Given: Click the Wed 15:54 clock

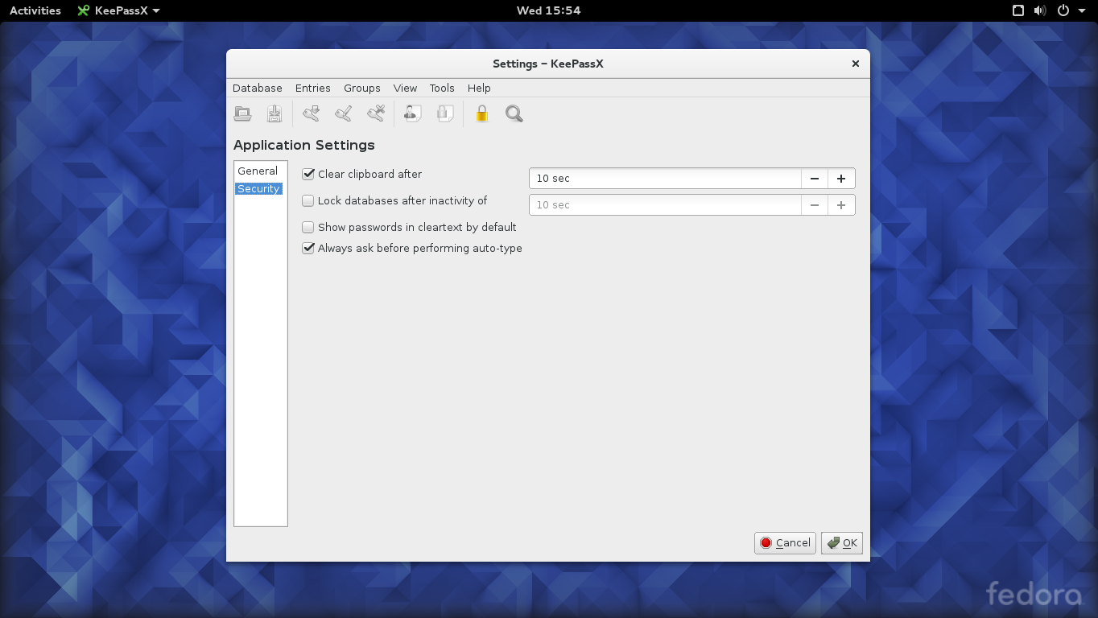Looking at the screenshot, I should (x=548, y=10).
